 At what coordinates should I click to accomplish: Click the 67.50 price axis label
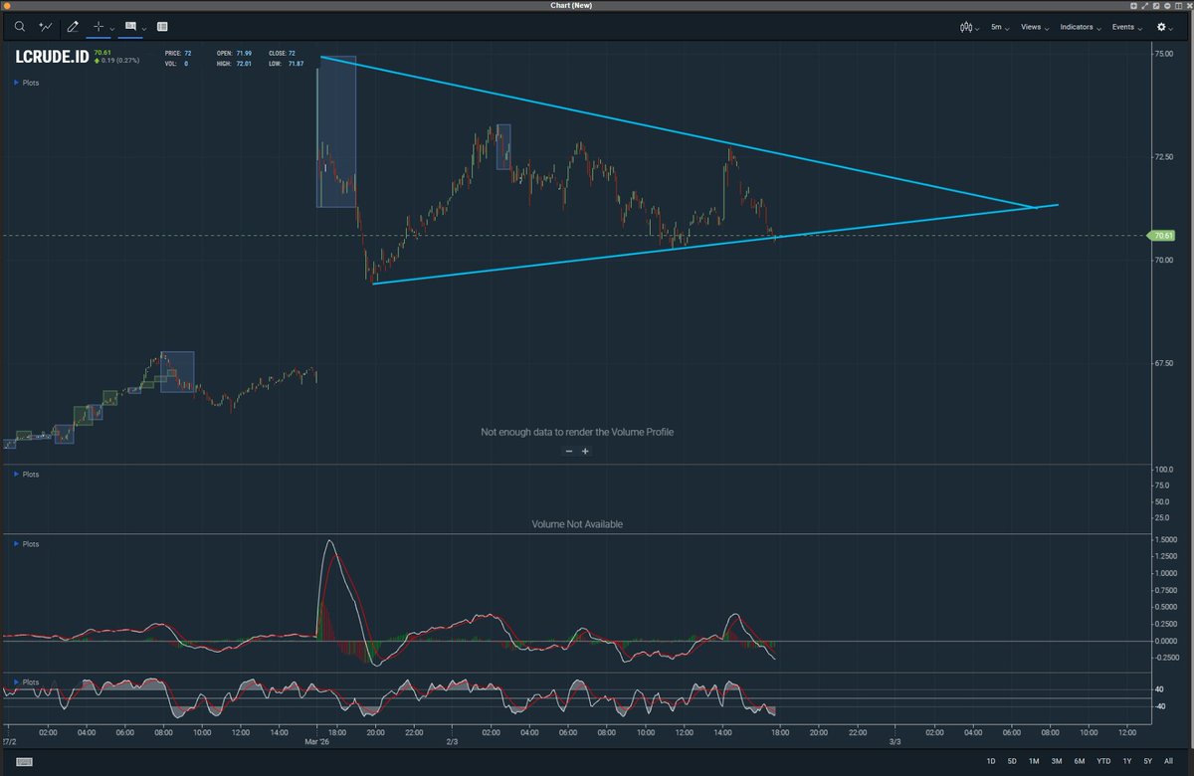click(1162, 363)
